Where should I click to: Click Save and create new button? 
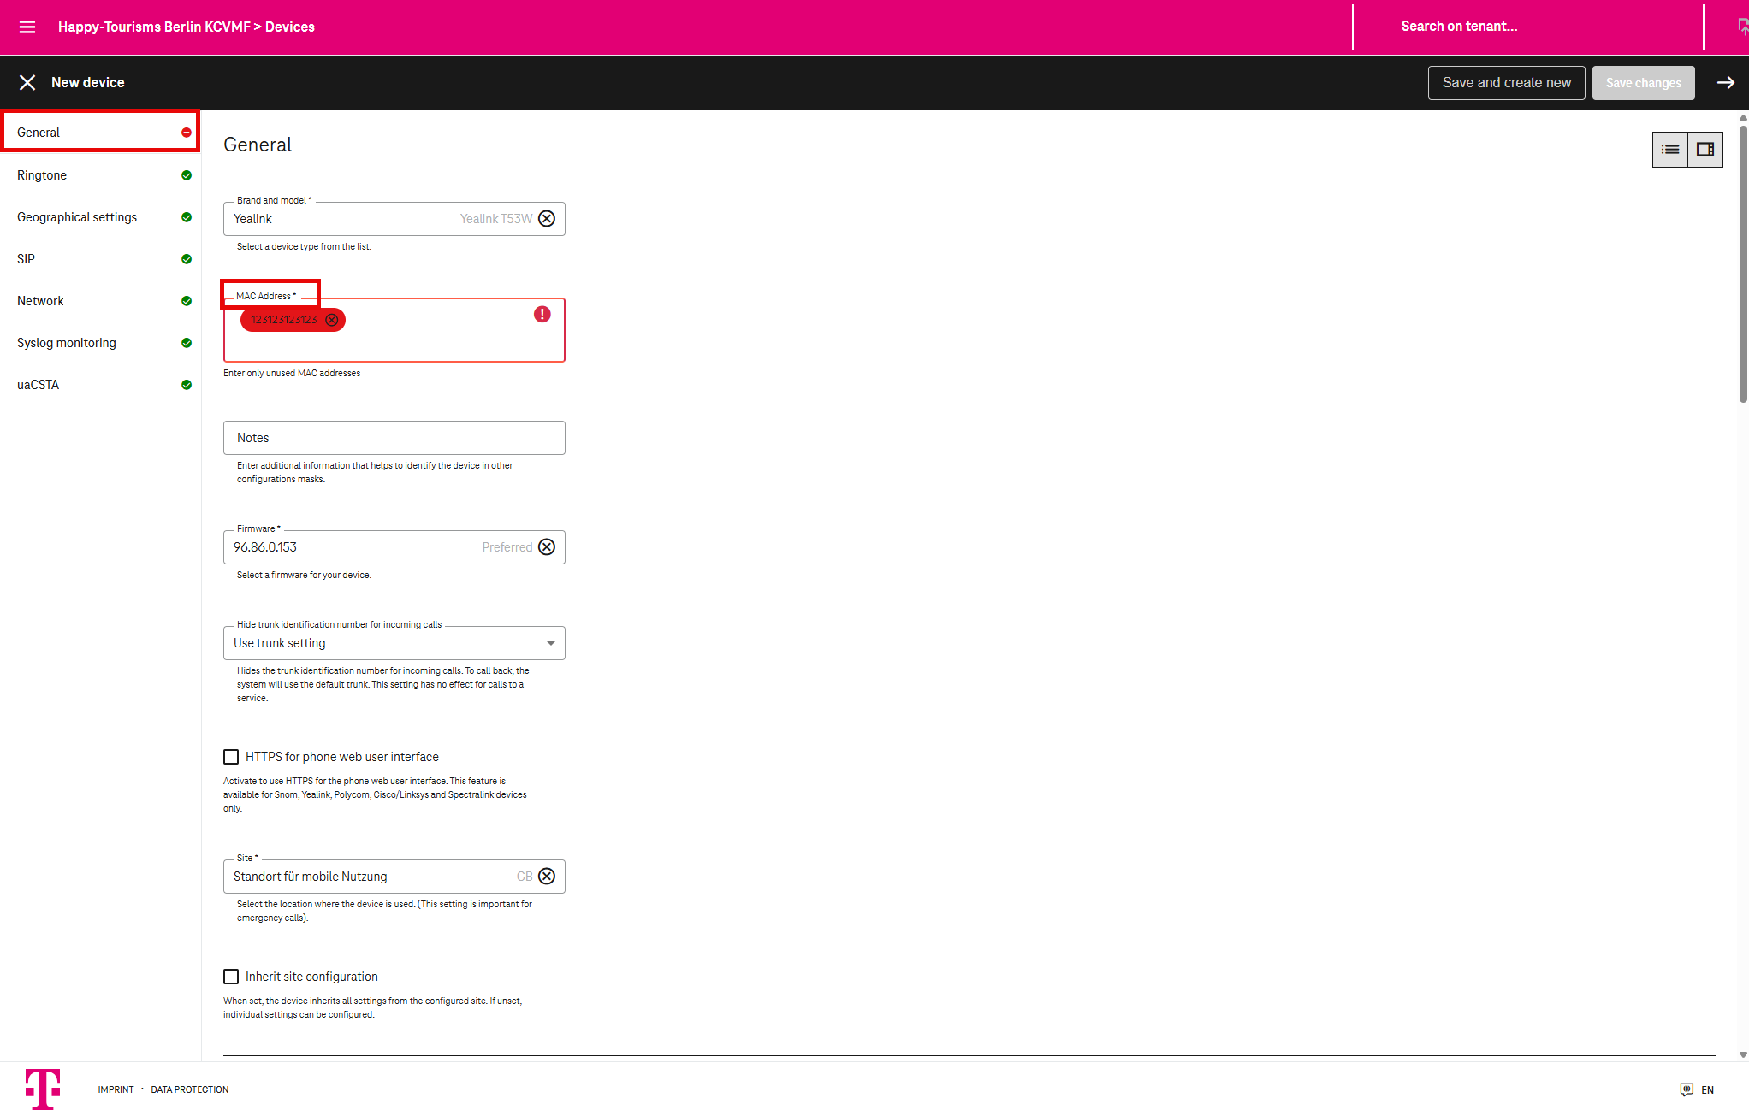pyautogui.click(x=1506, y=83)
